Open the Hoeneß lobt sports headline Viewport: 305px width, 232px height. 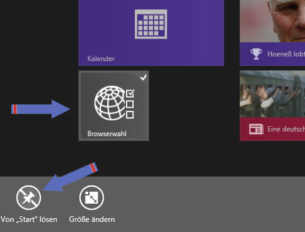pyautogui.click(x=286, y=54)
